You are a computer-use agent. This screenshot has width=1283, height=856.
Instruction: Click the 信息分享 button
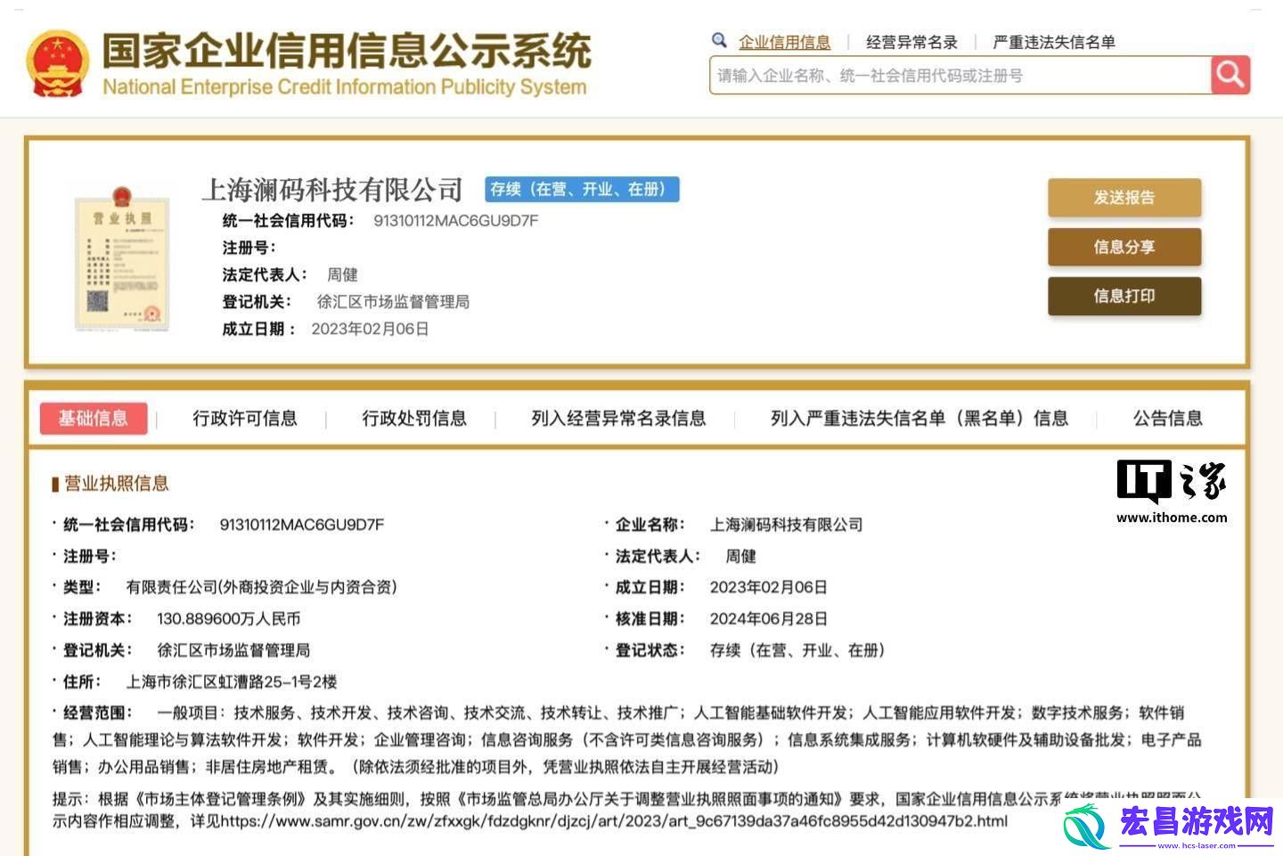pyautogui.click(x=1124, y=247)
